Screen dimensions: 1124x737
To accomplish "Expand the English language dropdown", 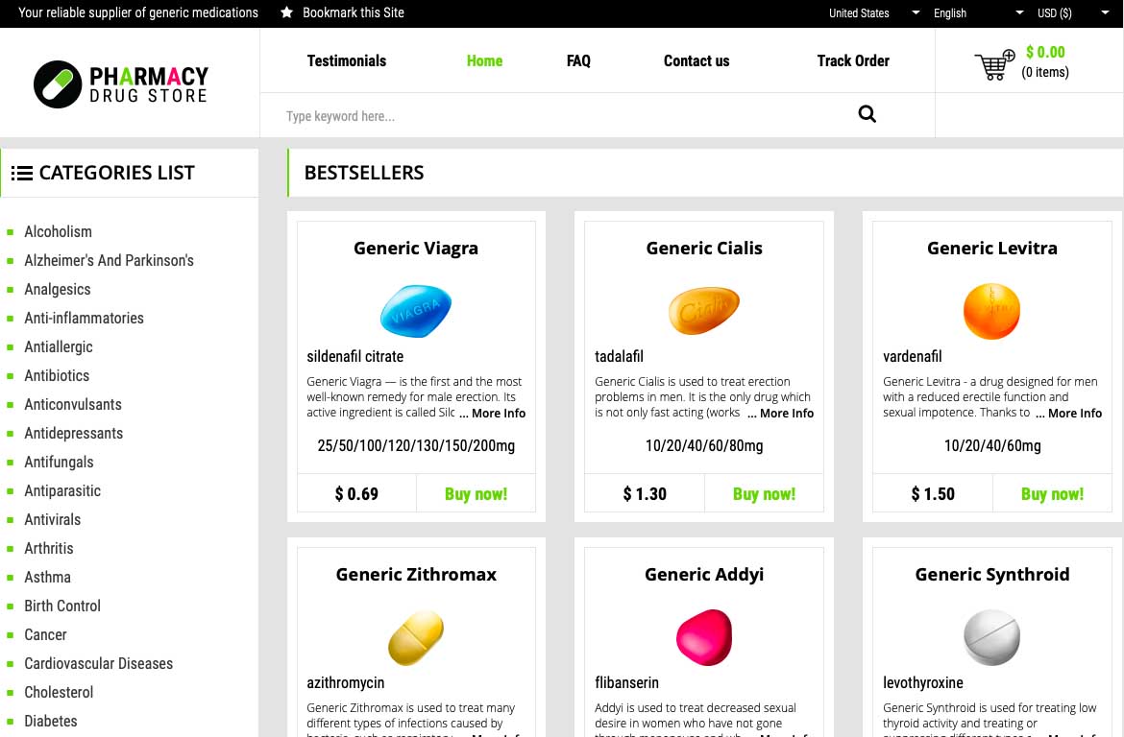I will [x=976, y=13].
